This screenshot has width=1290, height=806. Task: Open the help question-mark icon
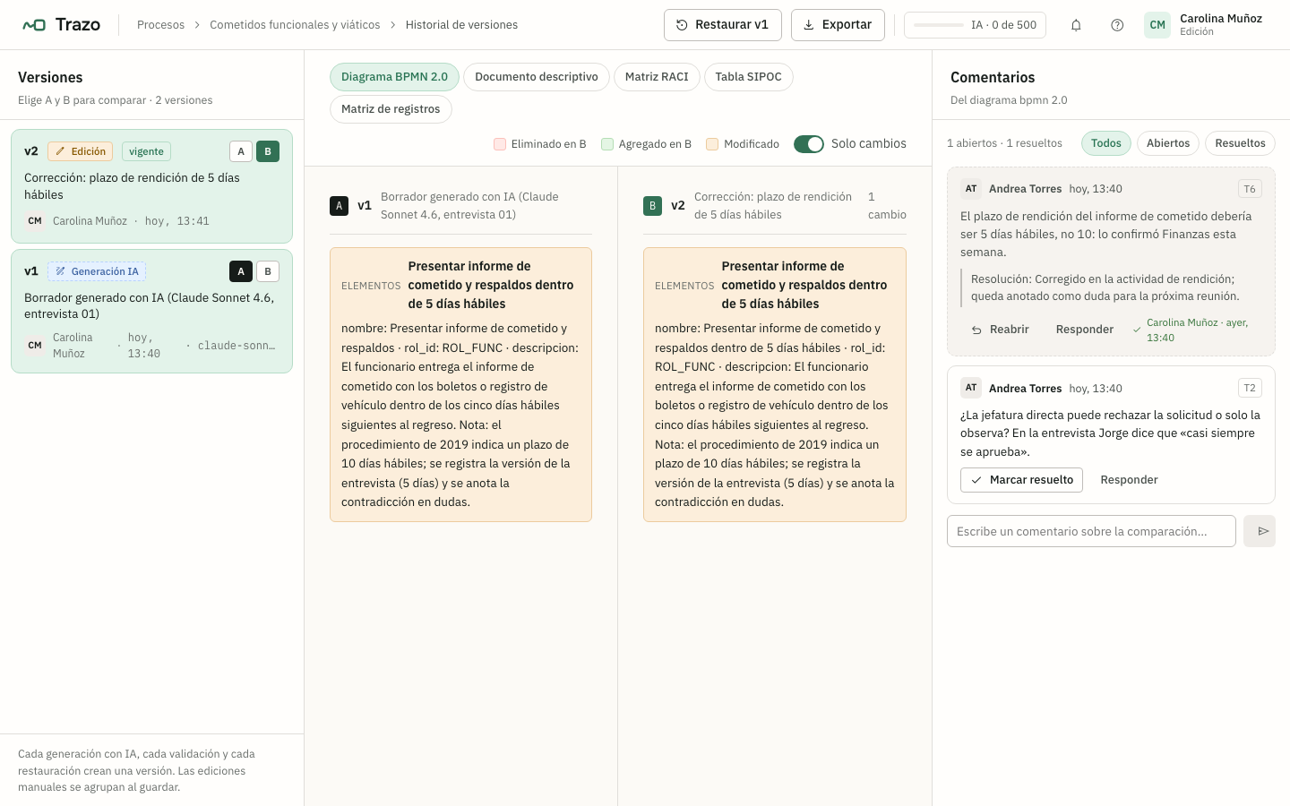[x=1117, y=25]
